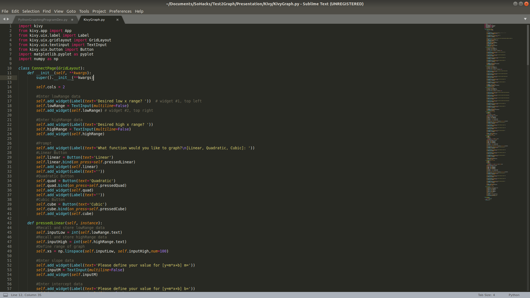Click line number 43 in gutter

click(9, 223)
